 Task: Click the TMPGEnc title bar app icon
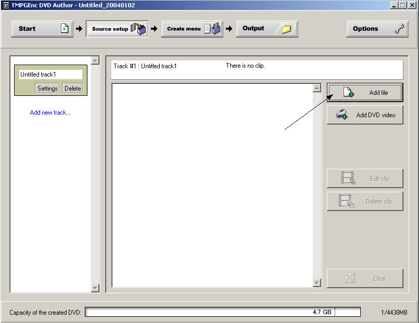point(6,5)
